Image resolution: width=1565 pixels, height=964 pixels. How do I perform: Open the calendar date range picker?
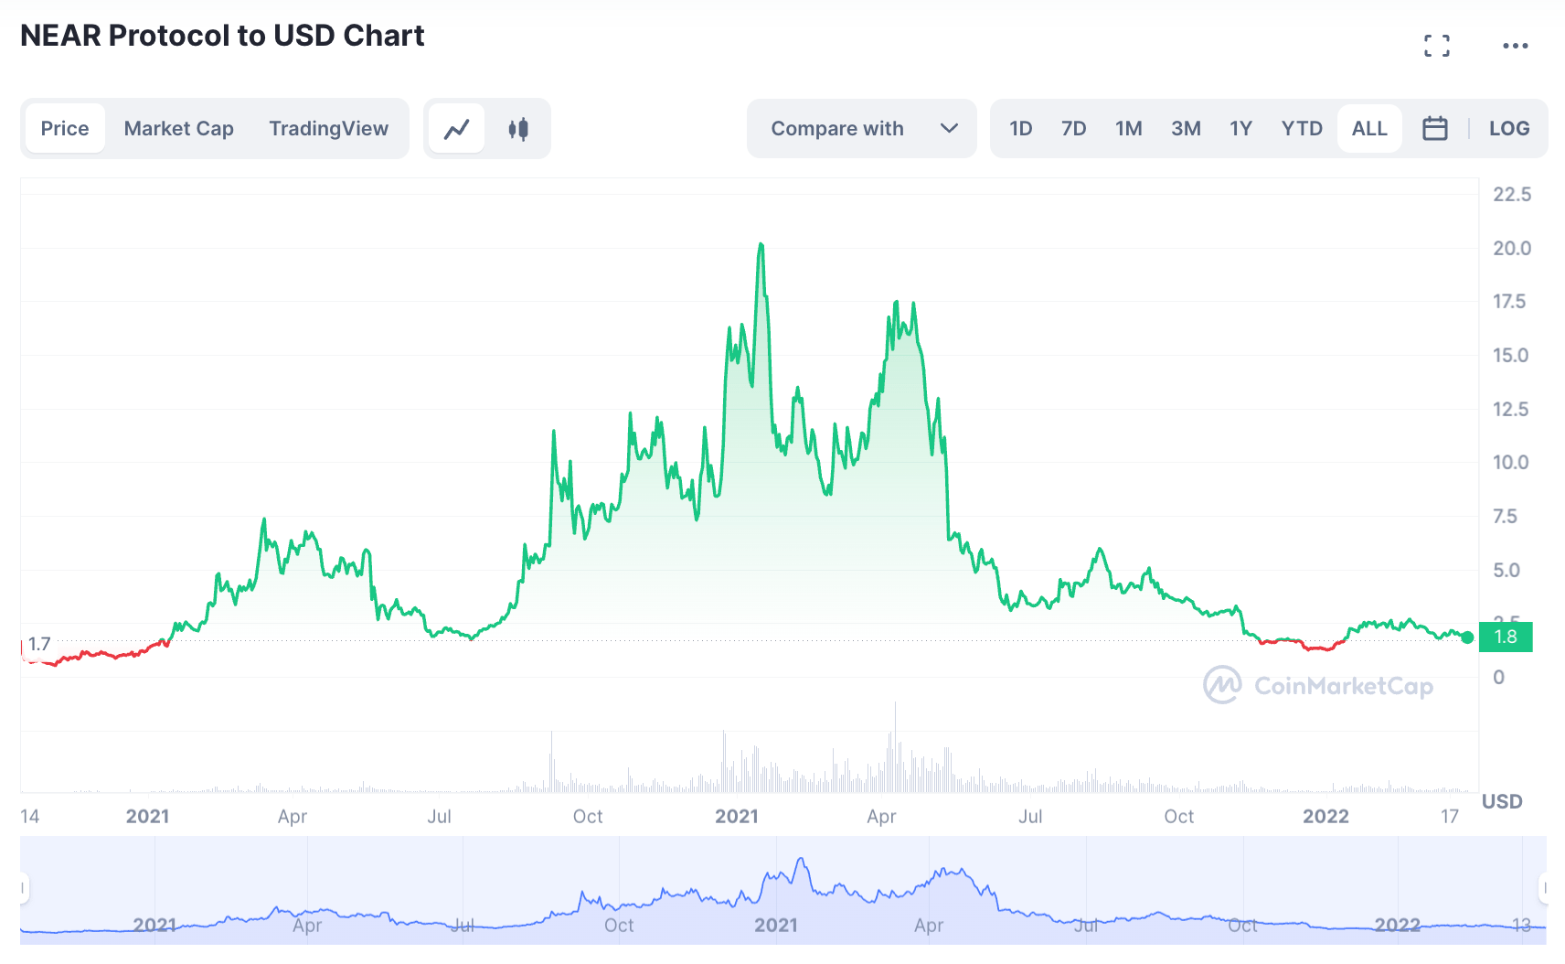(x=1435, y=129)
